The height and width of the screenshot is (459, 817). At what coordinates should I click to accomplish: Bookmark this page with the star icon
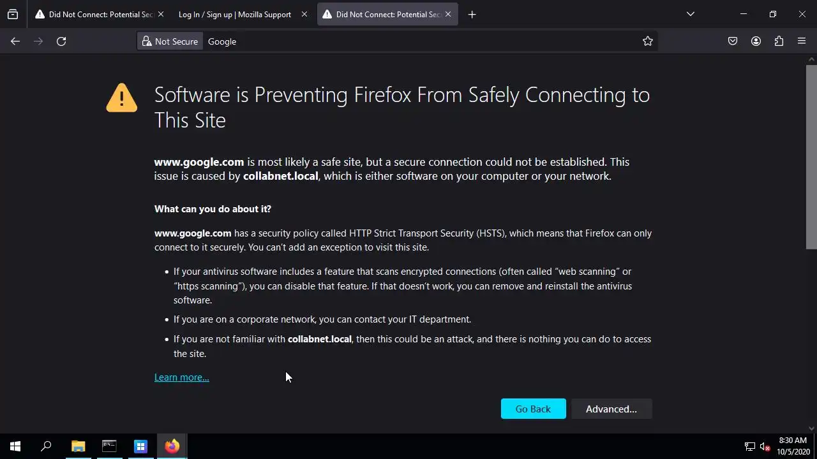tap(648, 41)
